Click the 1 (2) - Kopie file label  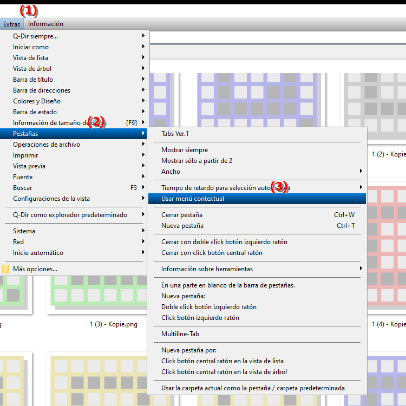click(389, 154)
